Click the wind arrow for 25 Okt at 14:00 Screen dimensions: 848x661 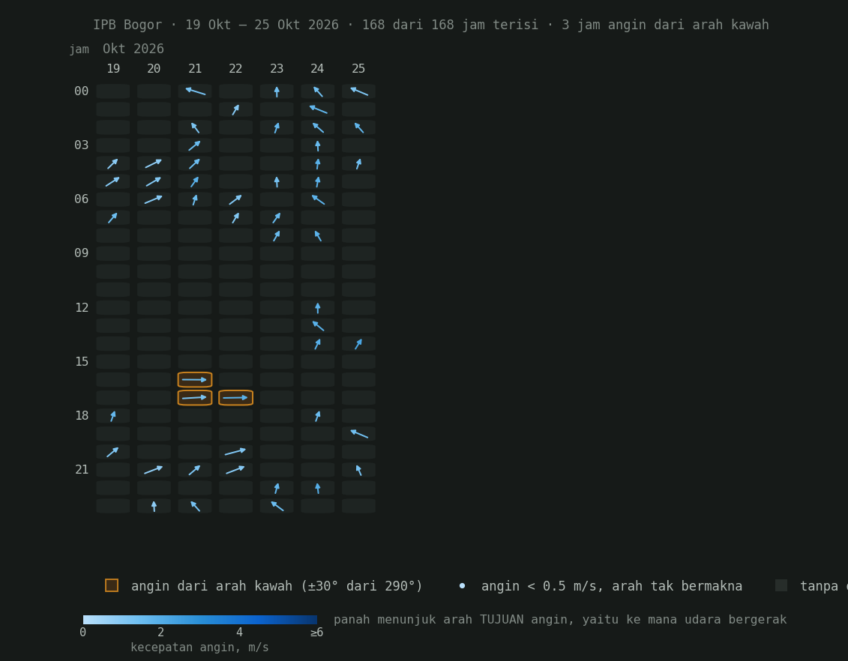[358, 344]
